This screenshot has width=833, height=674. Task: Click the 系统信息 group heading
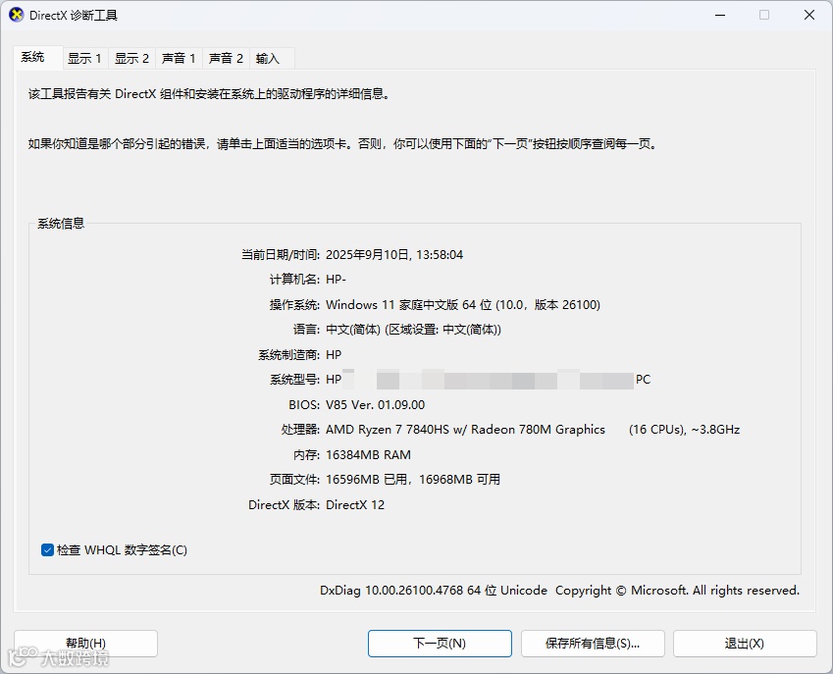click(61, 224)
